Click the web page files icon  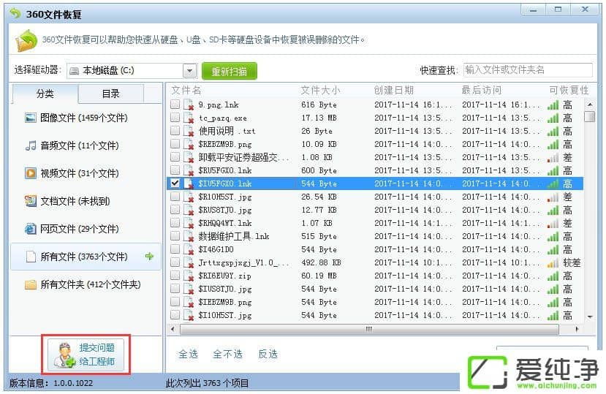click(31, 229)
